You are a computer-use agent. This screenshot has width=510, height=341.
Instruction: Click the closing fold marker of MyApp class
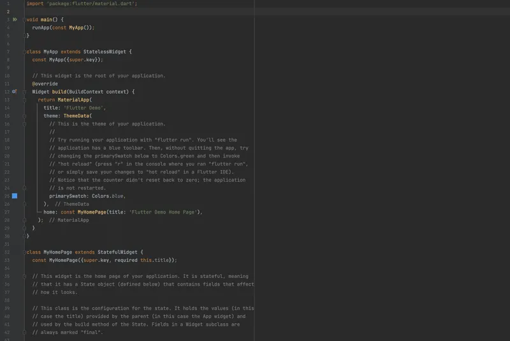(x=24, y=236)
